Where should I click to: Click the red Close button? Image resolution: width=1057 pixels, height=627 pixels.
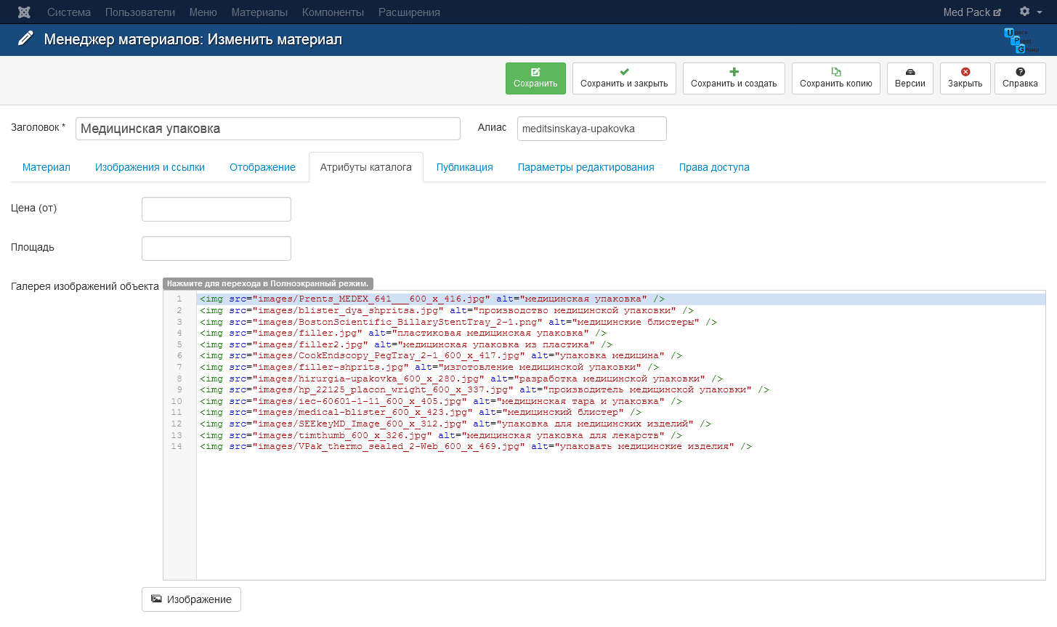[965, 78]
